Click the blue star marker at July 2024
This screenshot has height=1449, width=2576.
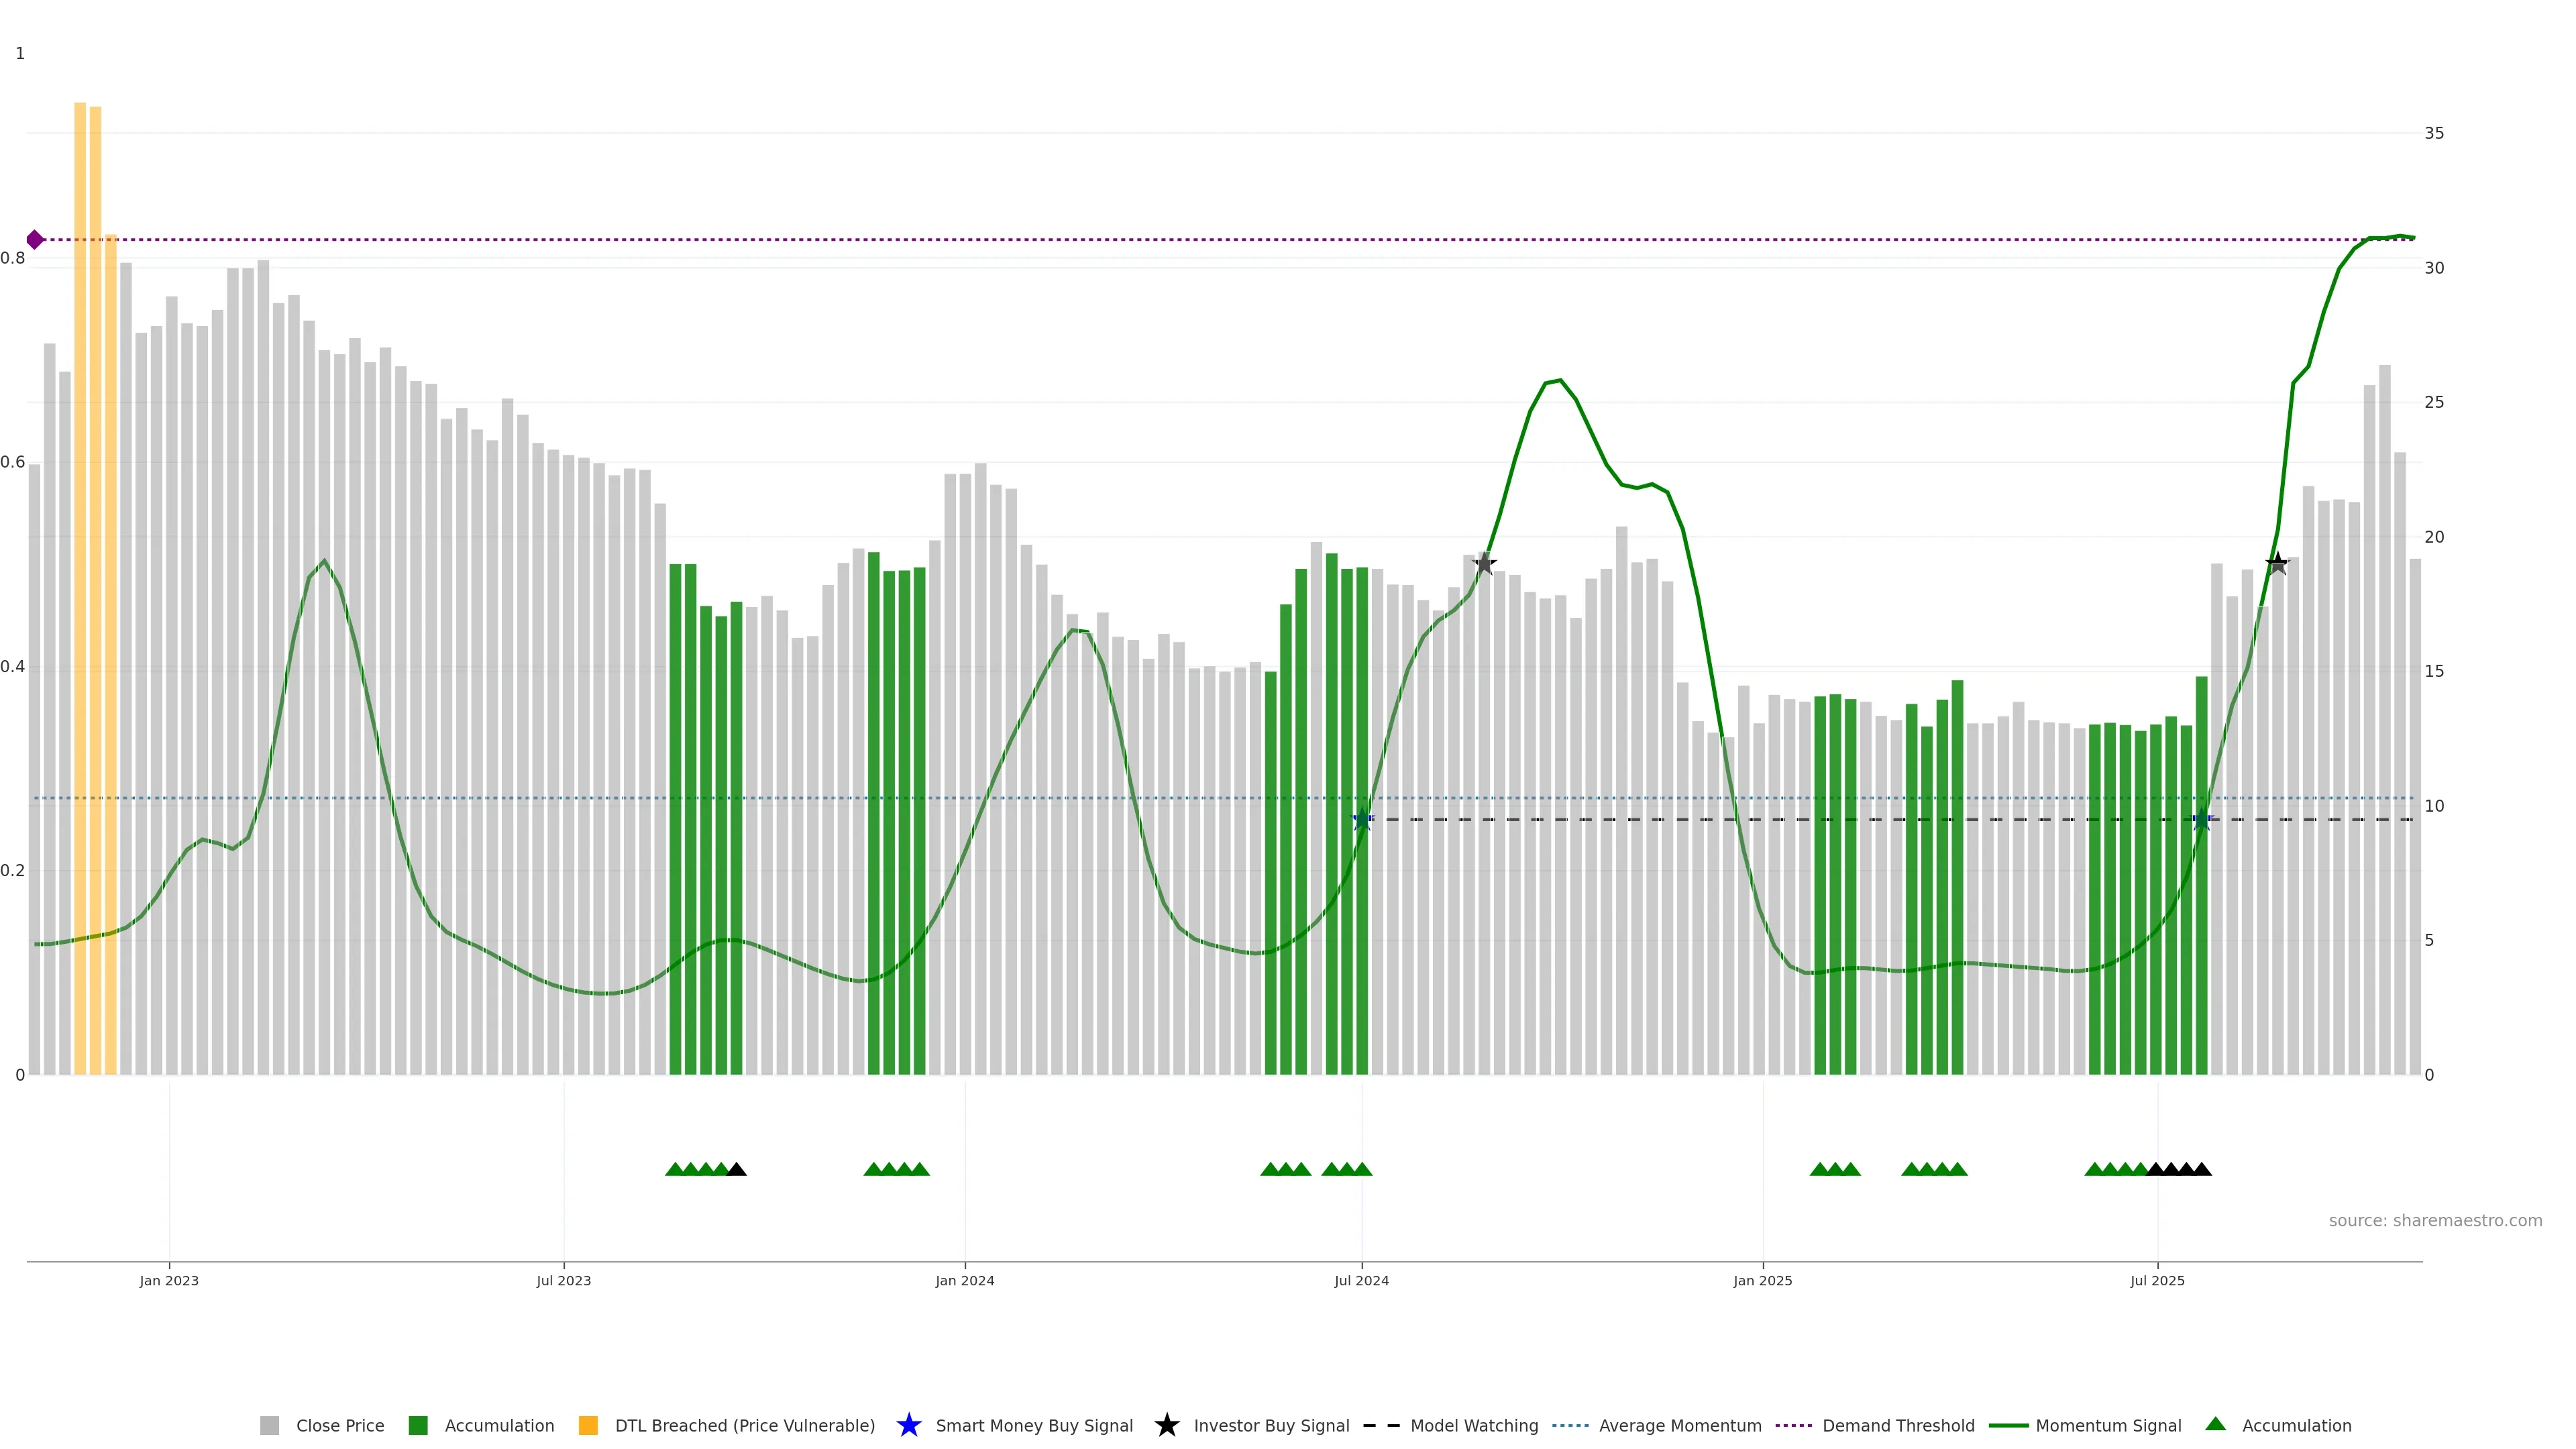point(1362,819)
